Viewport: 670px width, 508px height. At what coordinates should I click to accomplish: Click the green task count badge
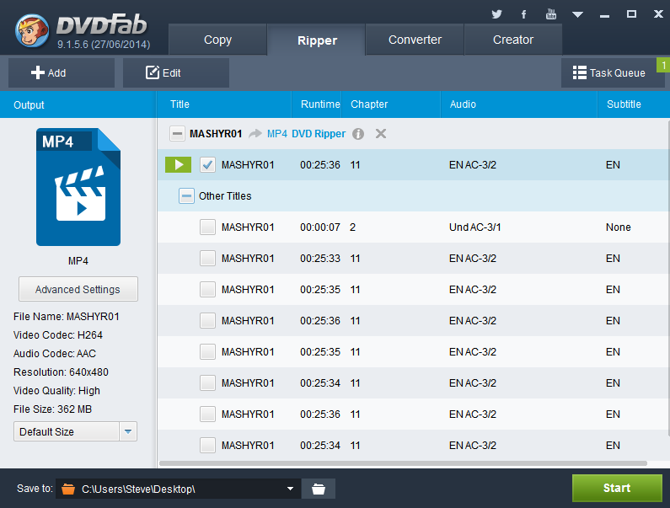663,66
